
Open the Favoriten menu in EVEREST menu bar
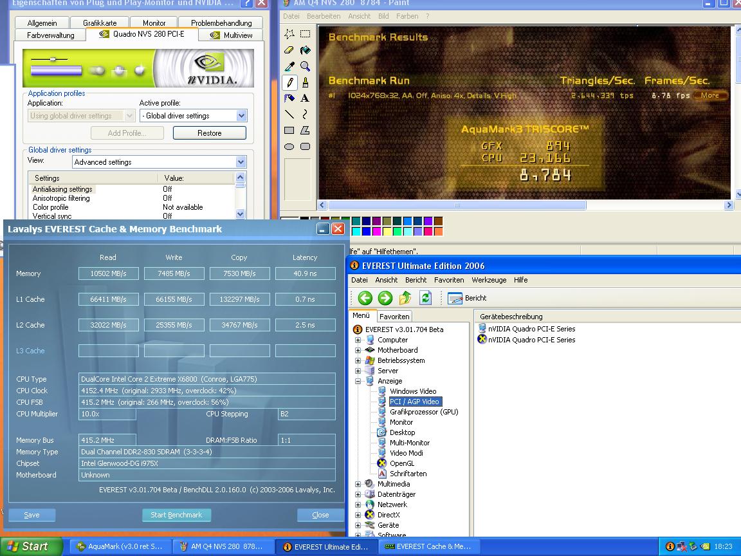(449, 280)
